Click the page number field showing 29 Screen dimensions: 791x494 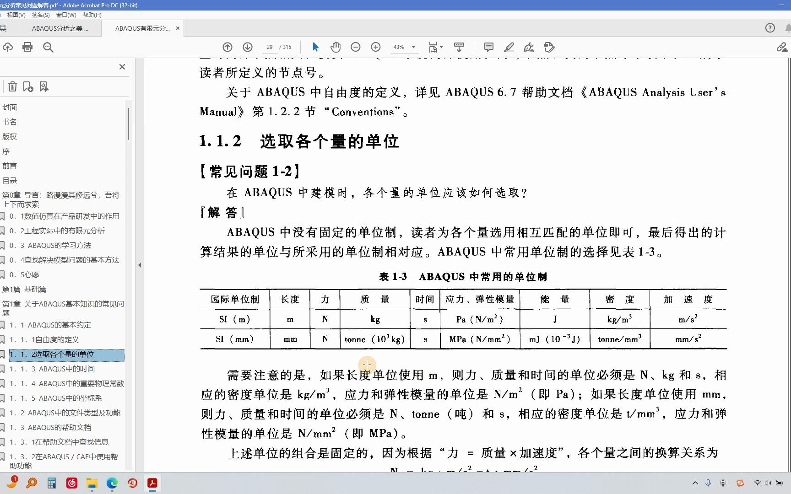pos(270,47)
